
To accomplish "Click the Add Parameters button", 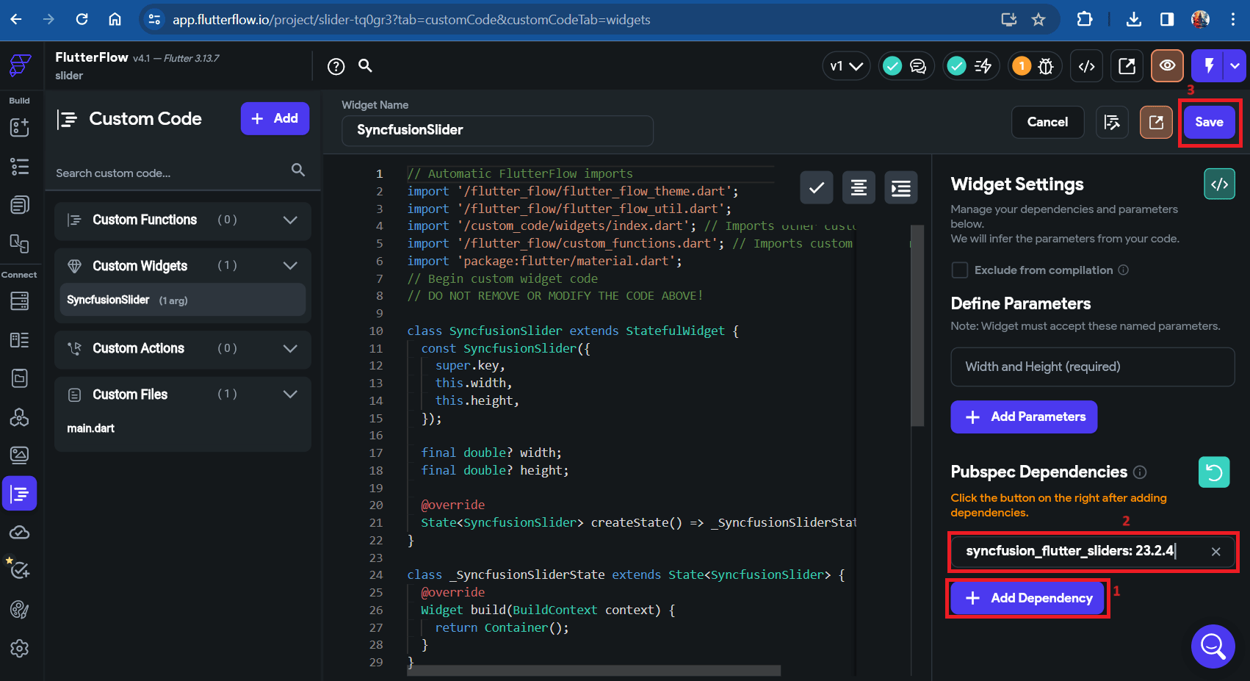I will (1024, 417).
